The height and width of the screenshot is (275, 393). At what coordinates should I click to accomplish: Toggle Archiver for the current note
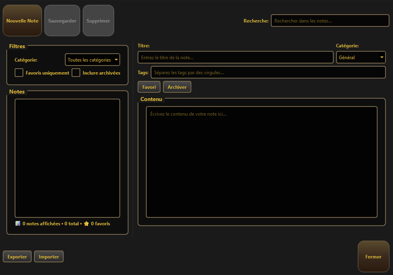click(x=177, y=86)
